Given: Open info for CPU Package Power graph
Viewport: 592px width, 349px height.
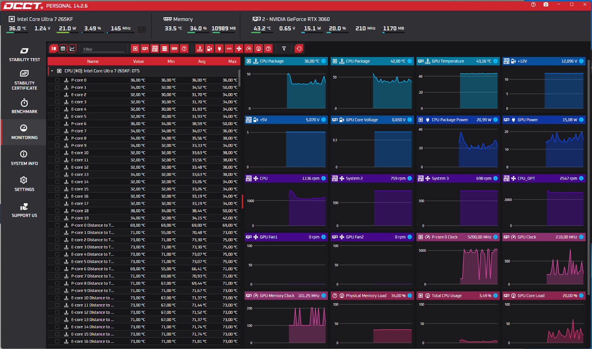Looking at the screenshot, I should click(495, 120).
